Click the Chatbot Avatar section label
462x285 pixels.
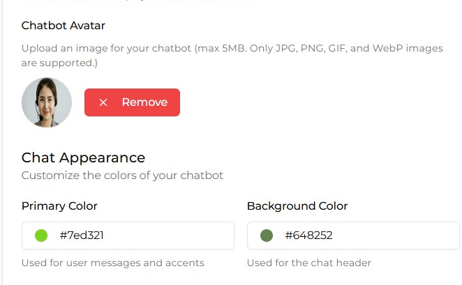tap(64, 26)
